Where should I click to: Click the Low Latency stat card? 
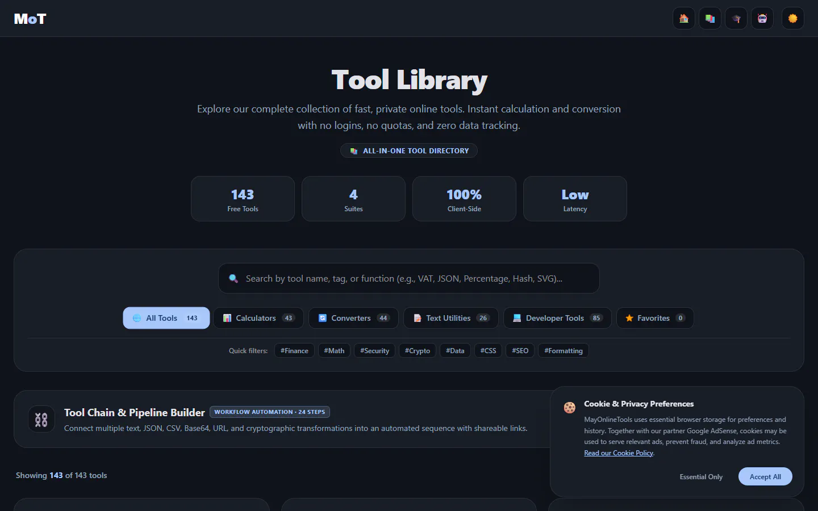tap(575, 199)
